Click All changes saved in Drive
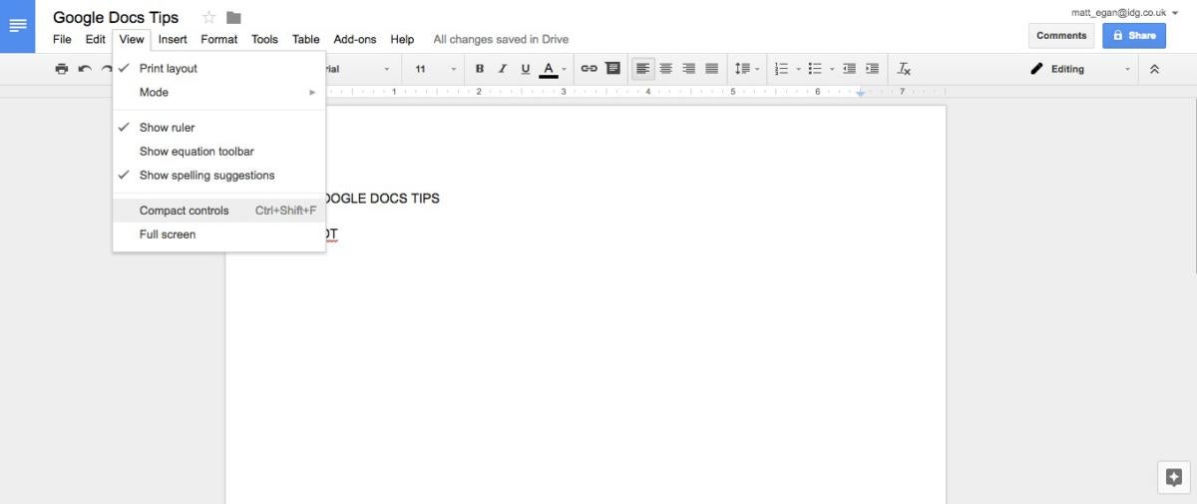Image resolution: width=1197 pixels, height=504 pixels. [501, 39]
